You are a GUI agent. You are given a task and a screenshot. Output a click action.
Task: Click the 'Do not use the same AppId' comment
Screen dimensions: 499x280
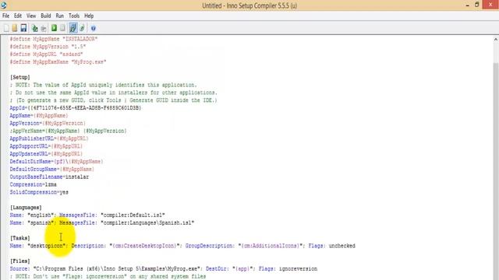pos(114,93)
